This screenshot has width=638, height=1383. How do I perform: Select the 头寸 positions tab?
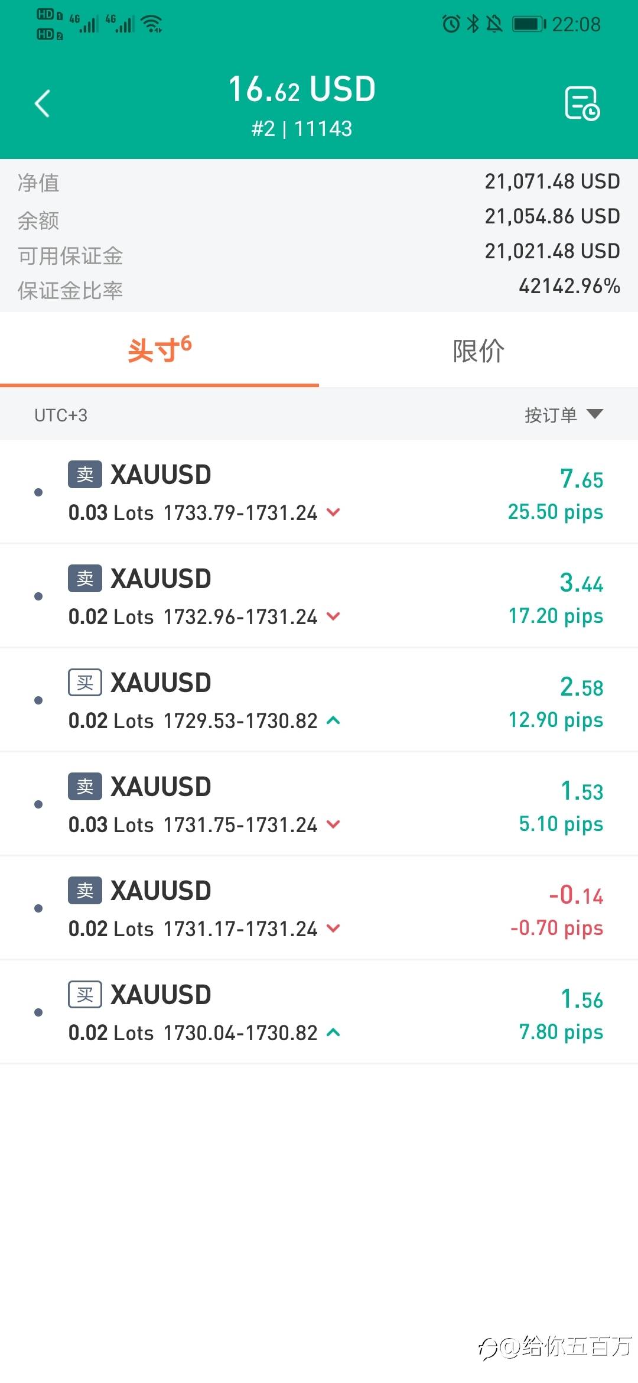click(x=159, y=350)
